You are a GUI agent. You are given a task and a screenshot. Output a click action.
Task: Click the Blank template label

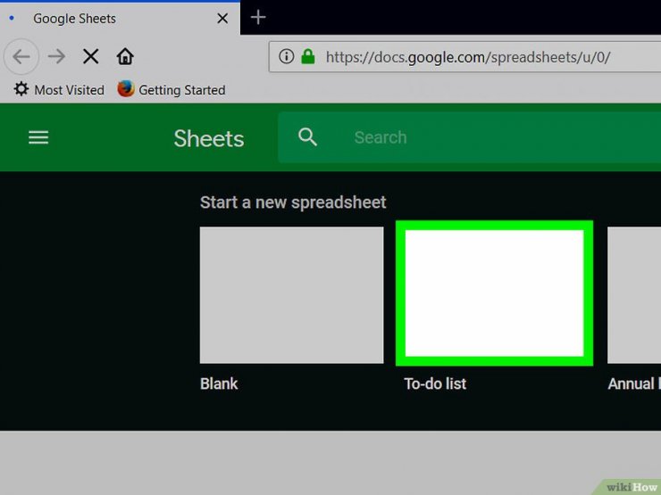tap(219, 384)
